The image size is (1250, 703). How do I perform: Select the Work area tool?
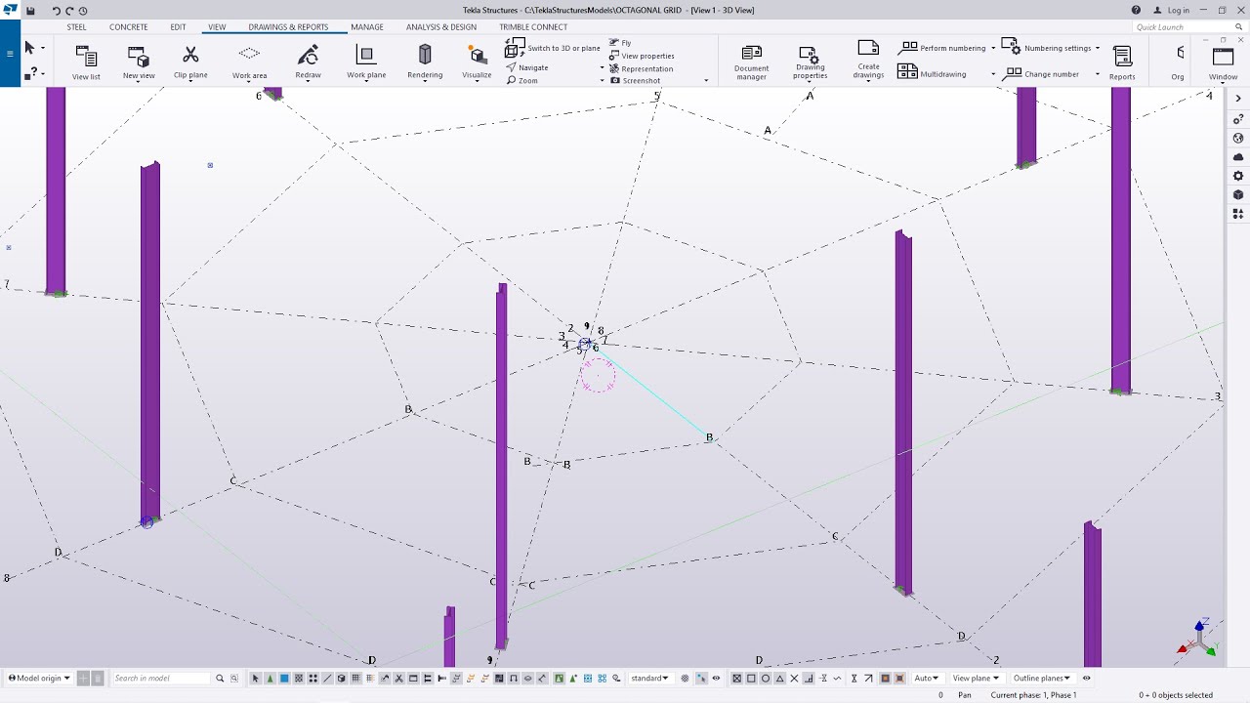pyautogui.click(x=249, y=62)
